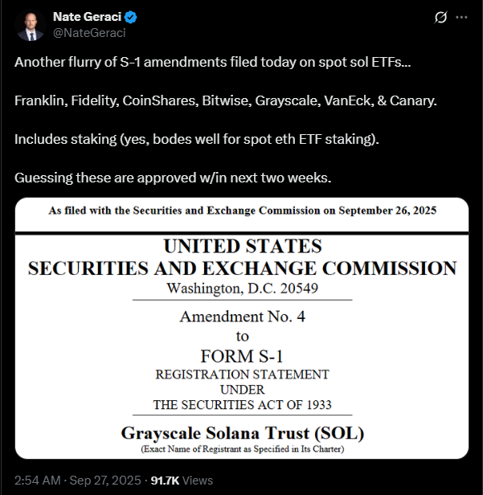This screenshot has height=495, width=483.
Task: Click "Amendment No. 4" in the filing image
Action: tap(242, 317)
